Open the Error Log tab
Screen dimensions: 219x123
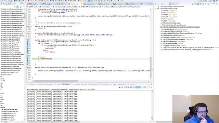(x=131, y=84)
